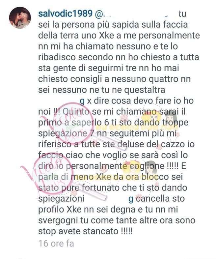Click the upper pink circular watermark logo

72,123
